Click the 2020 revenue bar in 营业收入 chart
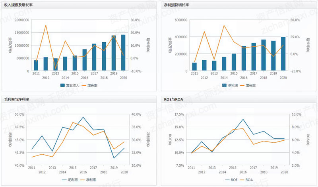The width and height of the screenshot is (318, 187). click(x=123, y=53)
